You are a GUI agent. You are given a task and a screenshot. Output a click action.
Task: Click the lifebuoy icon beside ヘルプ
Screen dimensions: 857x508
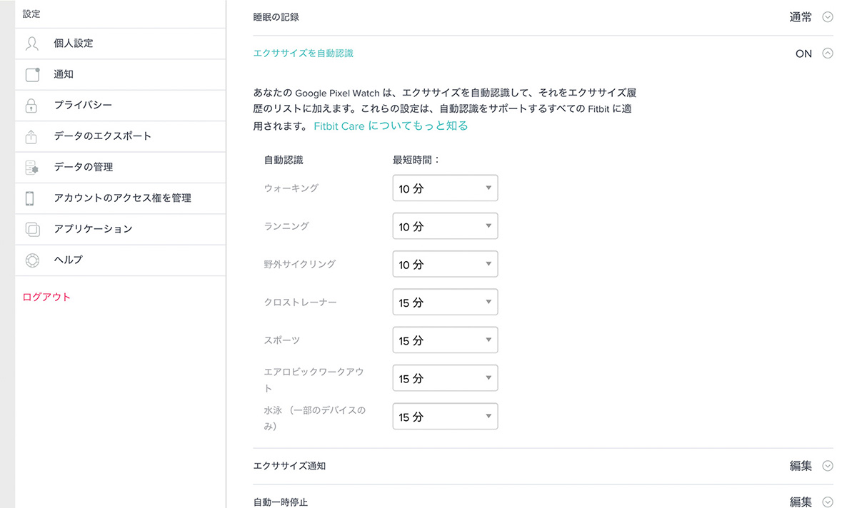click(32, 260)
